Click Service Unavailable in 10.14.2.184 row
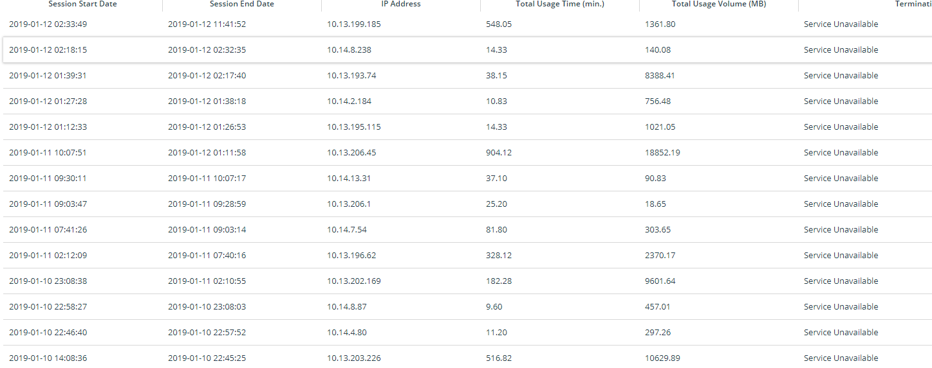Screen dimensions: 932x368 pyautogui.click(x=841, y=101)
